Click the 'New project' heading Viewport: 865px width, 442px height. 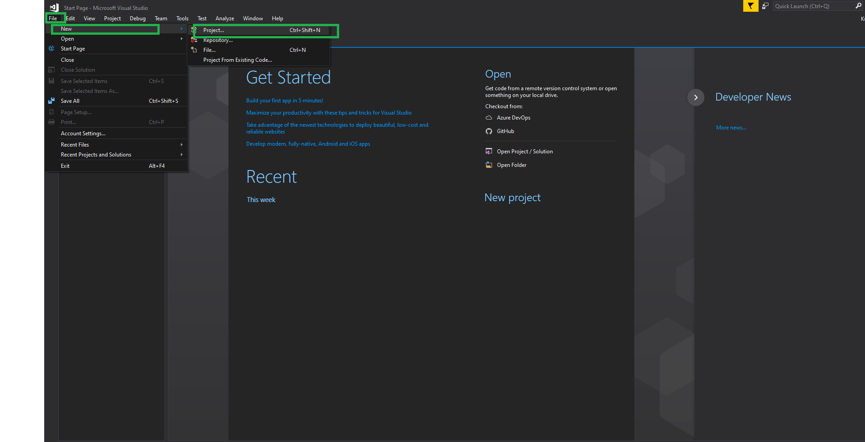coord(512,198)
